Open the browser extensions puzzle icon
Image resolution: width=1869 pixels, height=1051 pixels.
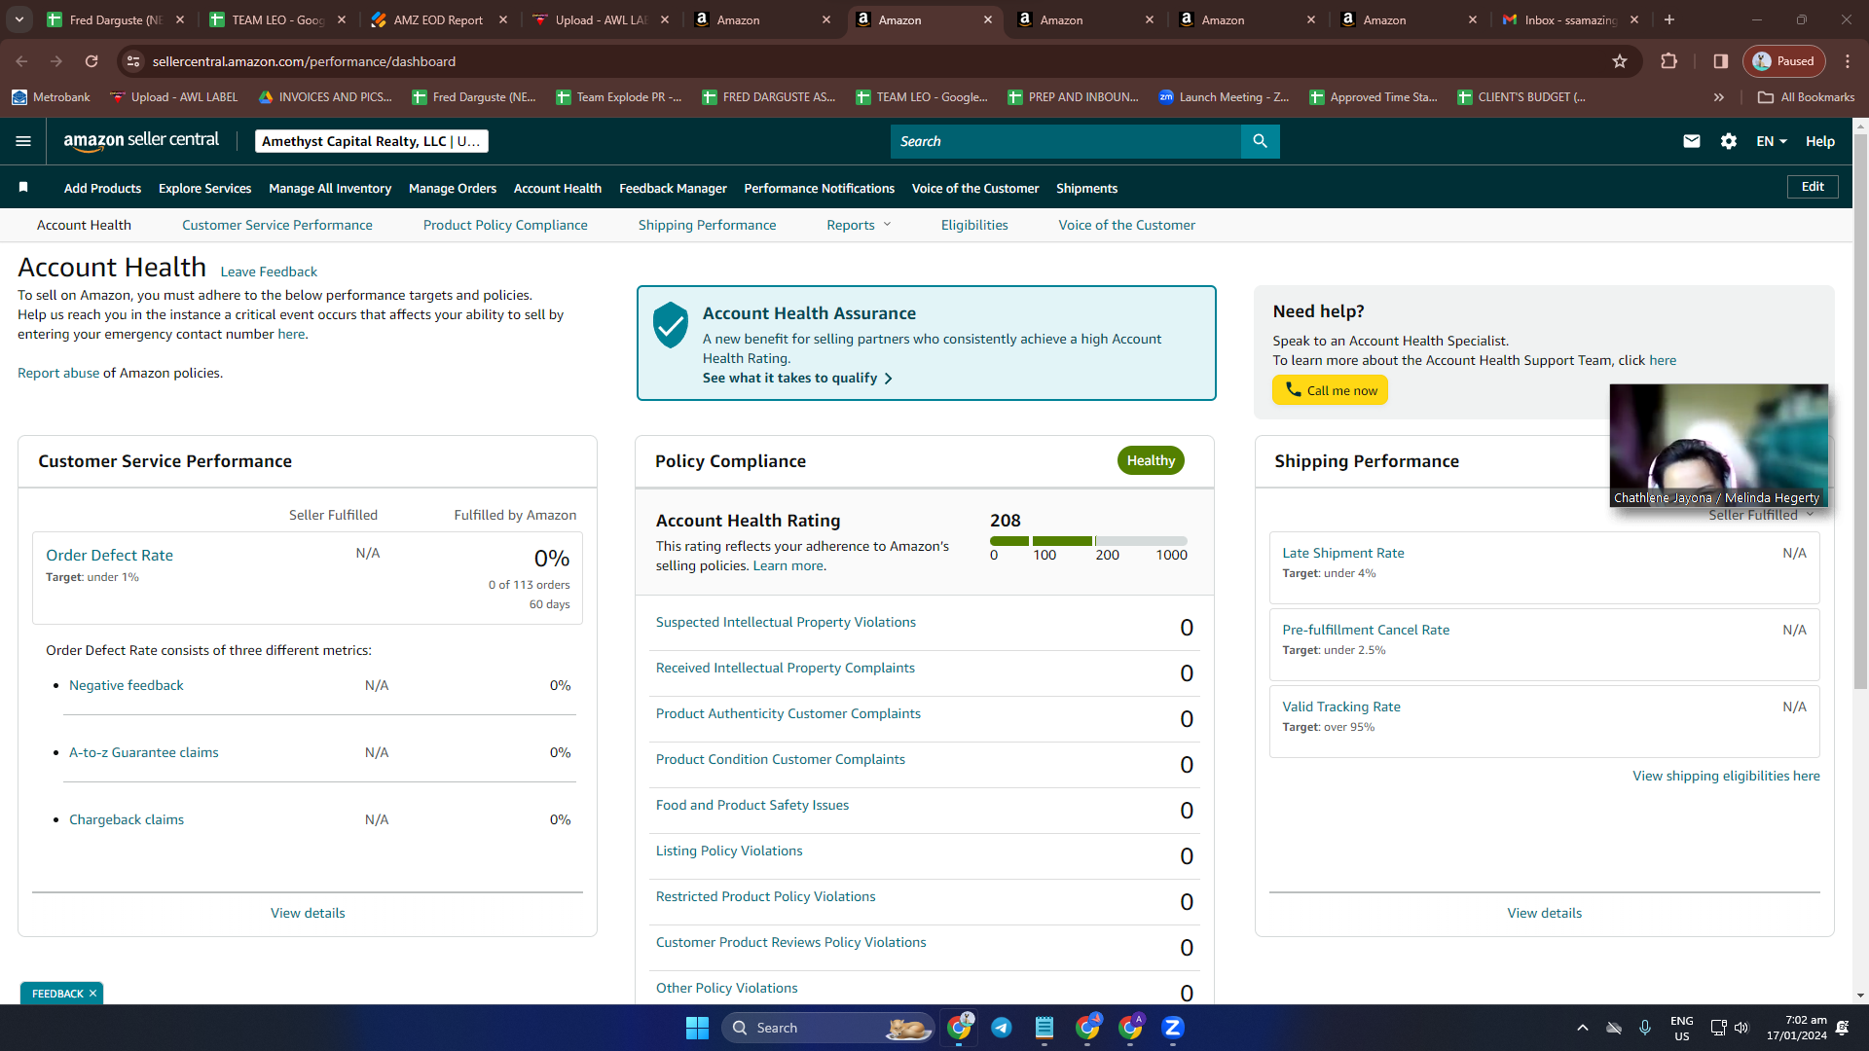coord(1668,61)
